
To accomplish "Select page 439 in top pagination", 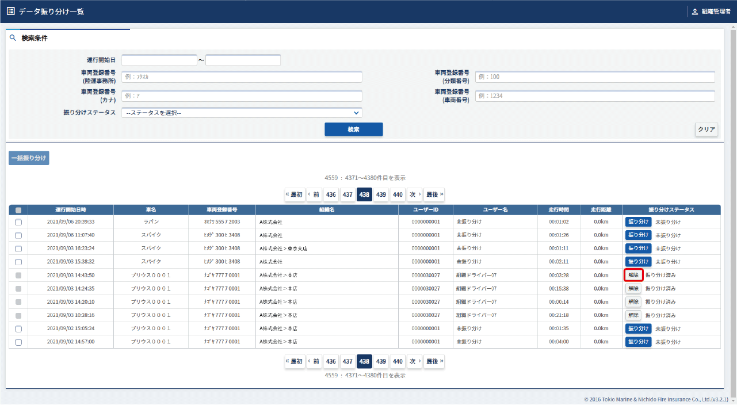I will (381, 194).
